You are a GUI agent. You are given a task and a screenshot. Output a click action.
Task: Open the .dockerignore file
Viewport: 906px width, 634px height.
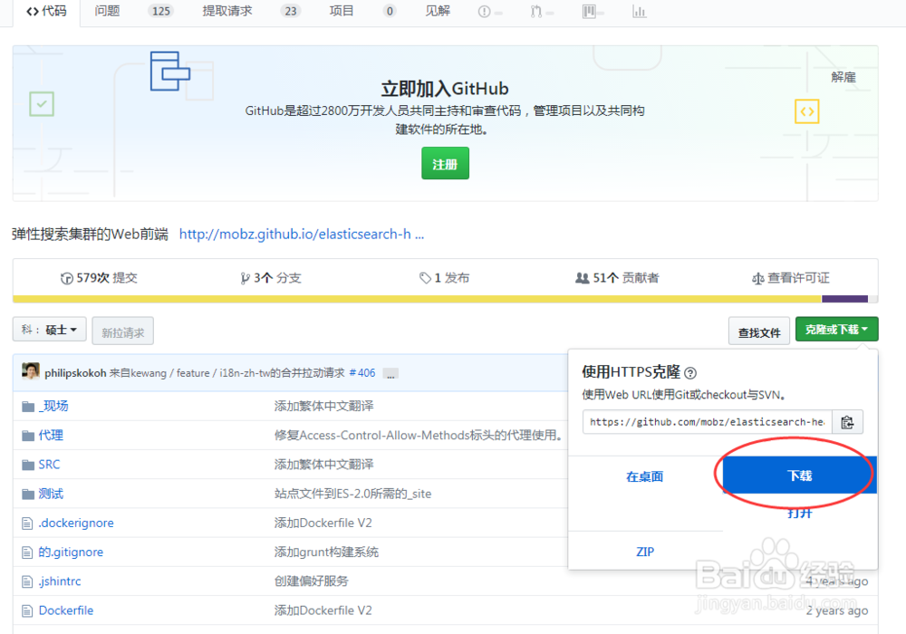point(76,524)
